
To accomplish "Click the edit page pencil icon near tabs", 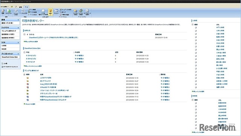I will click(x=16, y=7).
